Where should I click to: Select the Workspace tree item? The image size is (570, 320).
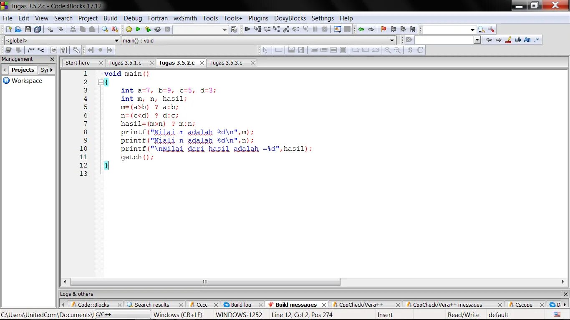pos(27,81)
